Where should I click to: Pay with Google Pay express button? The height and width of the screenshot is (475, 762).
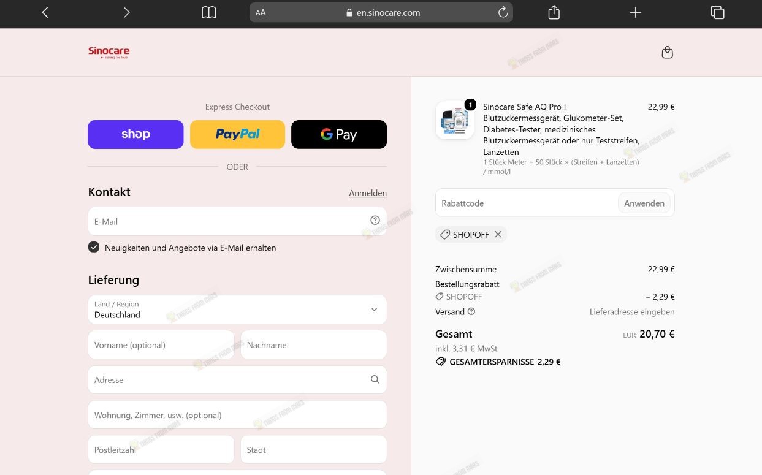339,134
